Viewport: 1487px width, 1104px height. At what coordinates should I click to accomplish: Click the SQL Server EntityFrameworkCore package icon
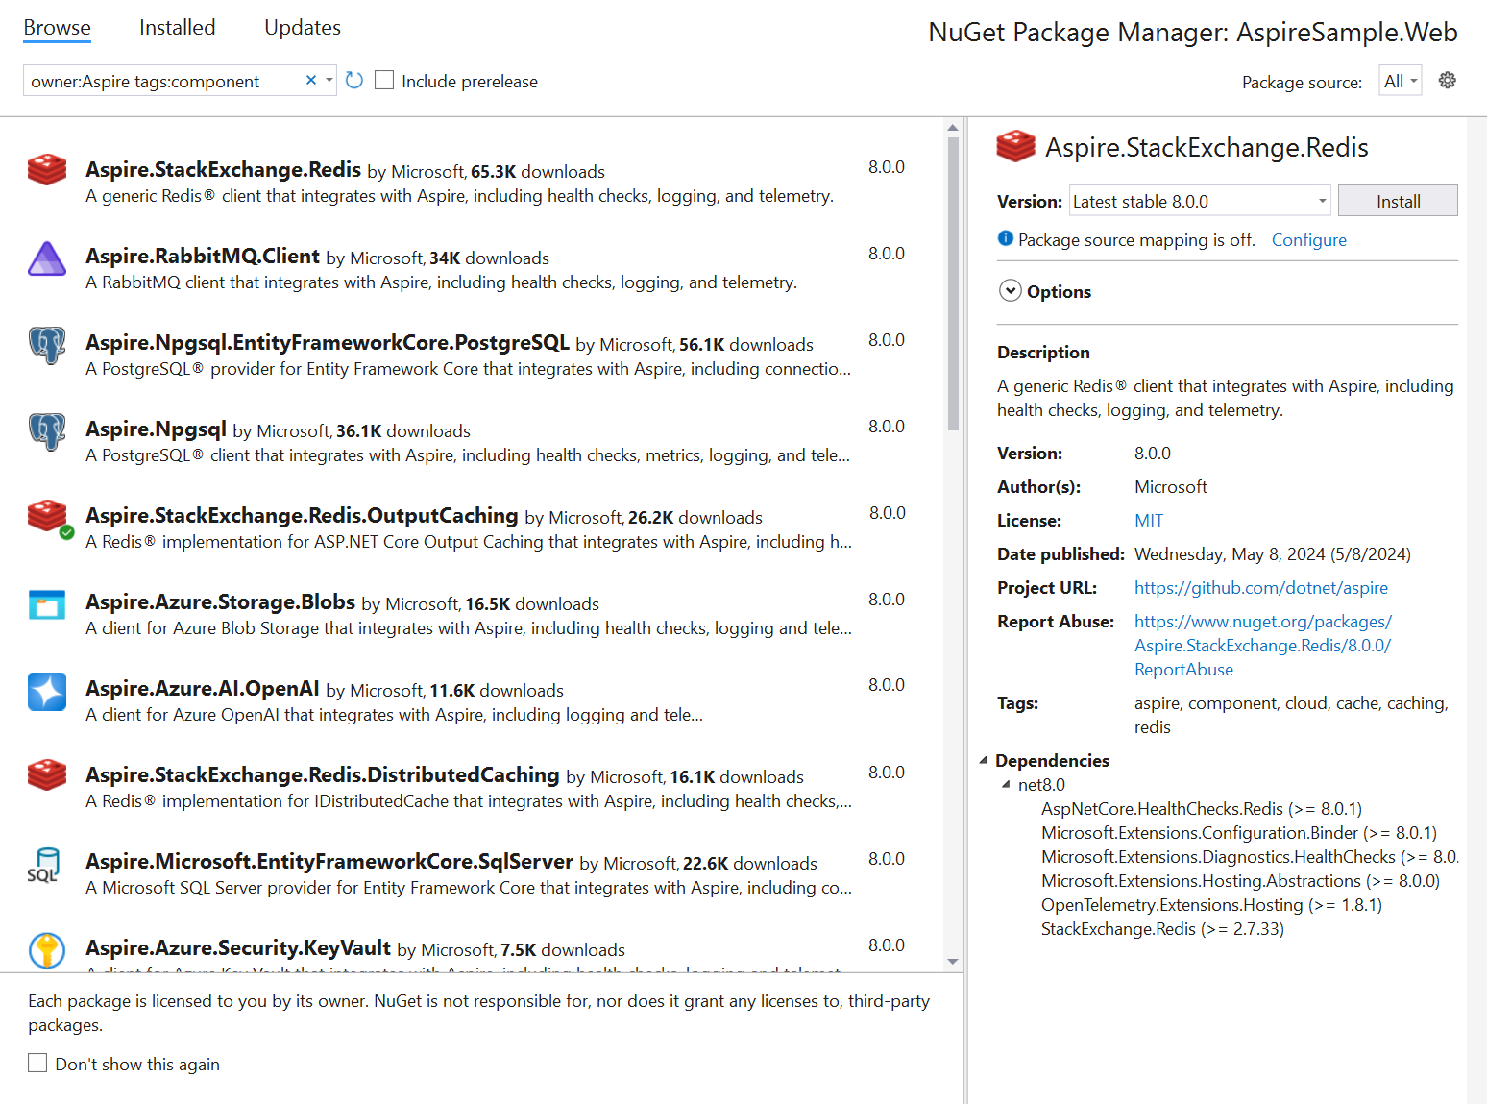click(x=44, y=864)
